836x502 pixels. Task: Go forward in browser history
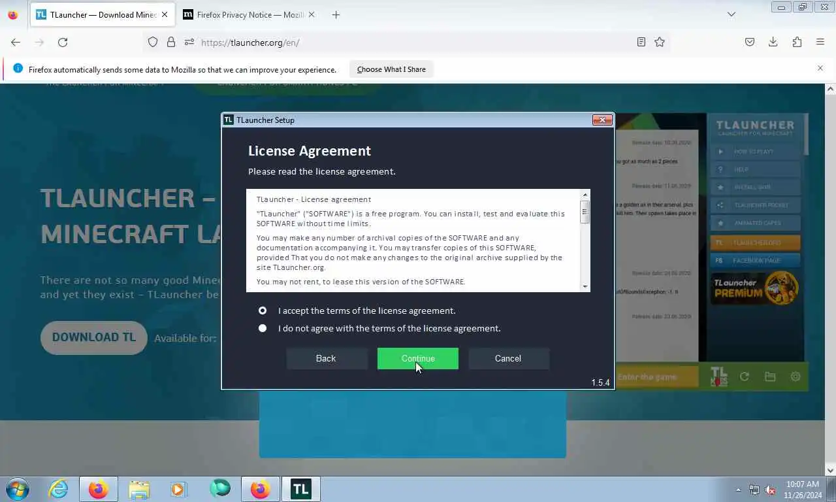[39, 42]
